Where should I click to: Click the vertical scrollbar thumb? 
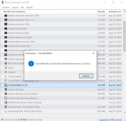[x=124, y=36]
